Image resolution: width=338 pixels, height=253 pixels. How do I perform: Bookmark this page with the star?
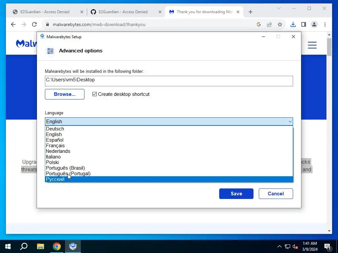(280, 24)
